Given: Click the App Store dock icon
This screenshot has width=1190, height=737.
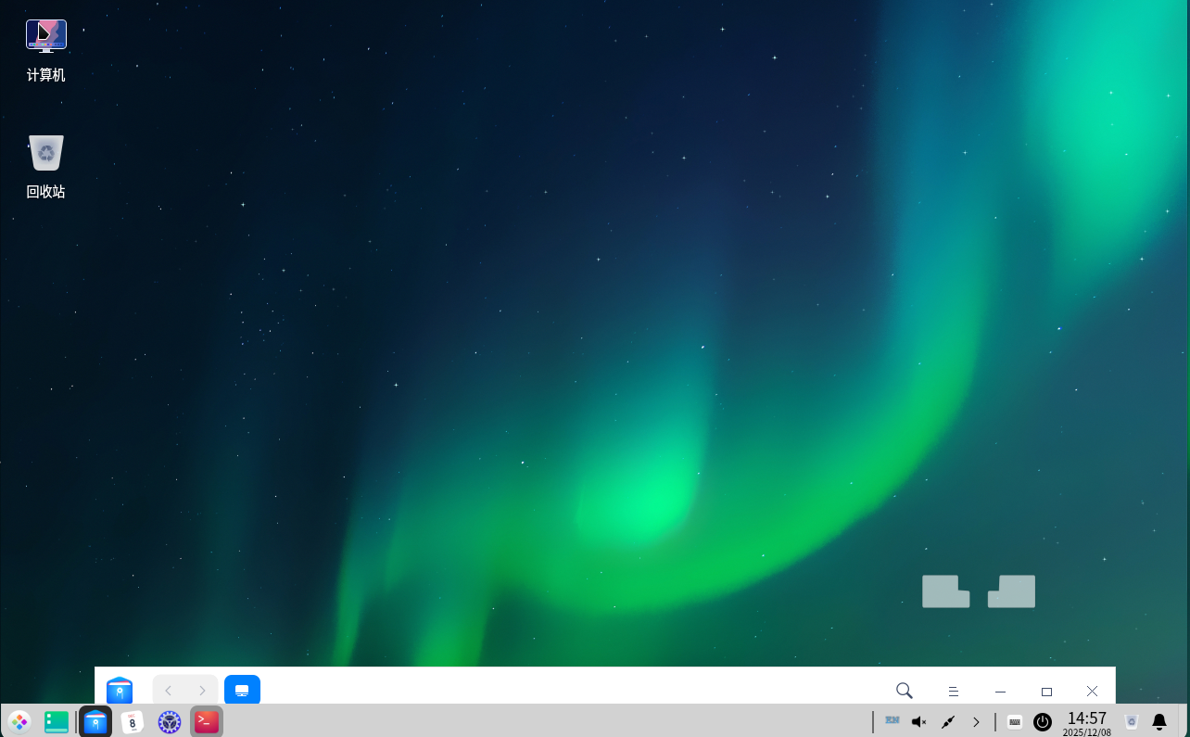Looking at the screenshot, I should pyautogui.click(x=95, y=721).
